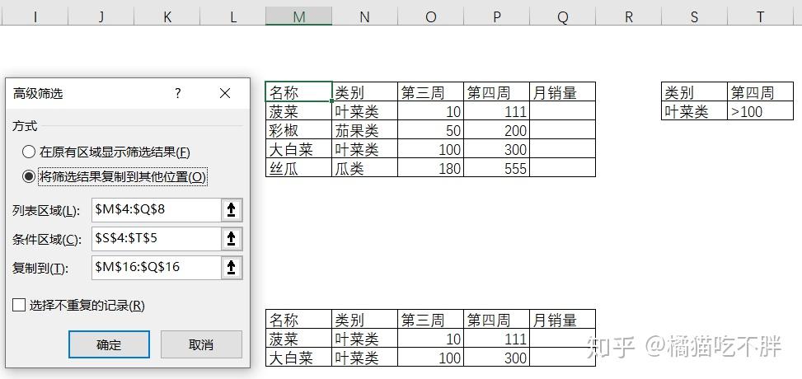Click the 月销量 header cell in upper table
The image size is (802, 379).
pos(563,92)
